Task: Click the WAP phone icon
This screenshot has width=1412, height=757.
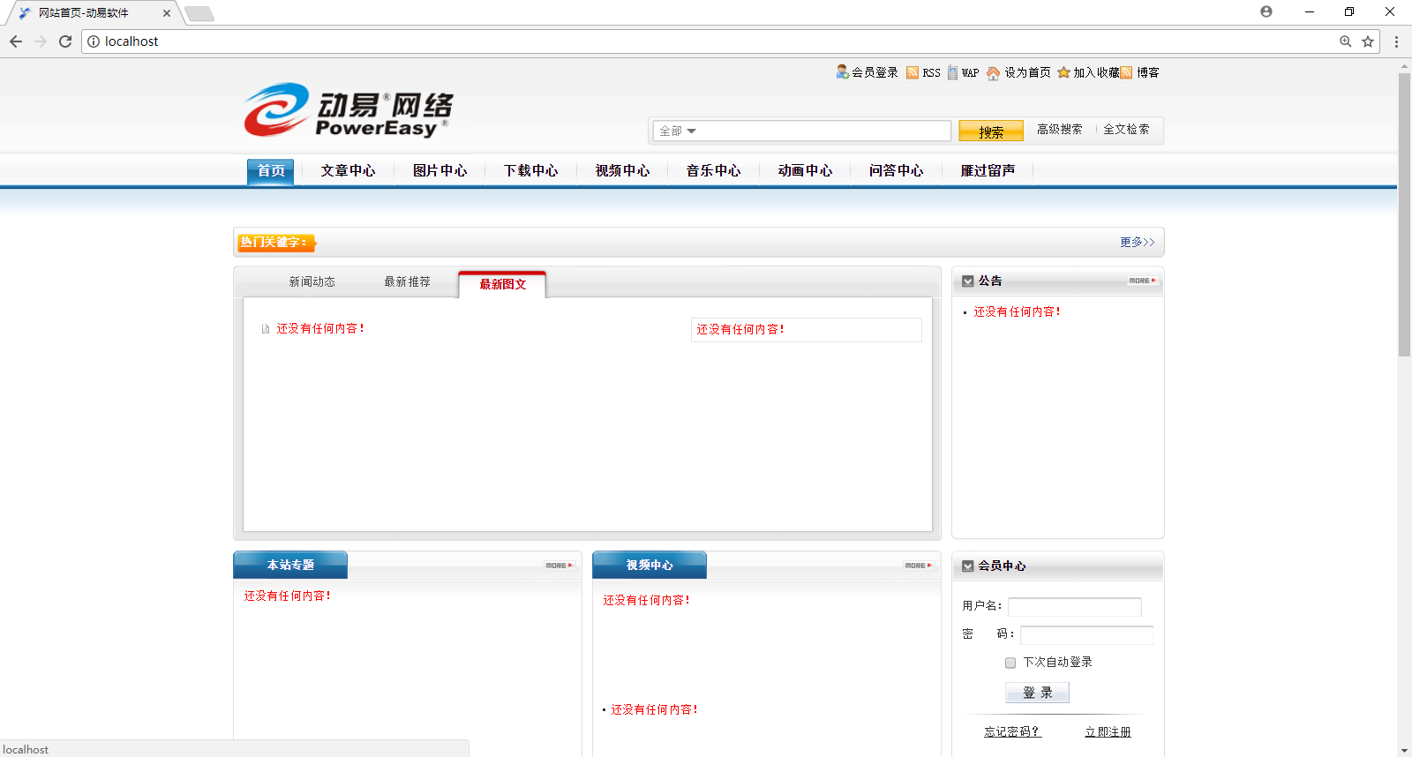Action: (953, 72)
